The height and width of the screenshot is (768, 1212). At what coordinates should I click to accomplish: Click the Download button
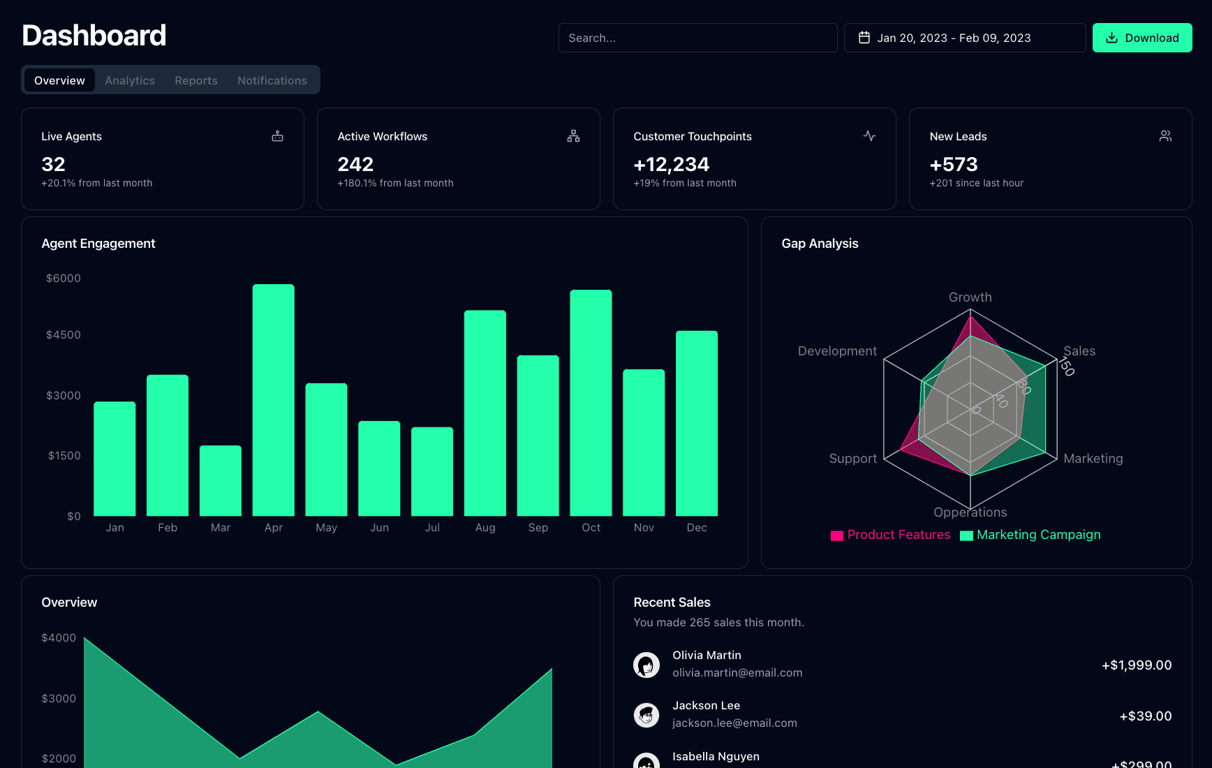pyautogui.click(x=1142, y=38)
